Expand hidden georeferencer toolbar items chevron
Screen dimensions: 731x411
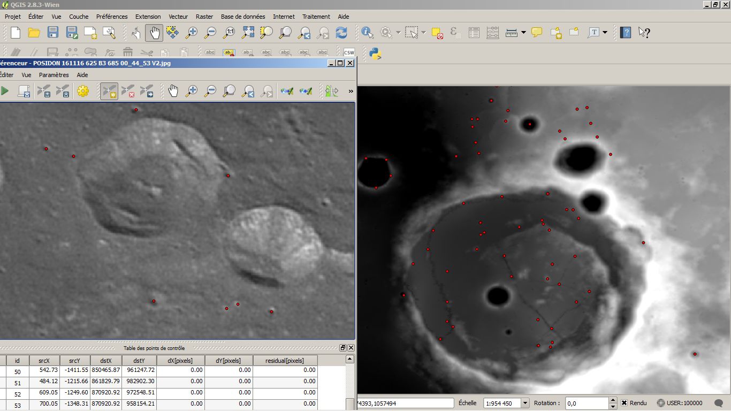351,91
